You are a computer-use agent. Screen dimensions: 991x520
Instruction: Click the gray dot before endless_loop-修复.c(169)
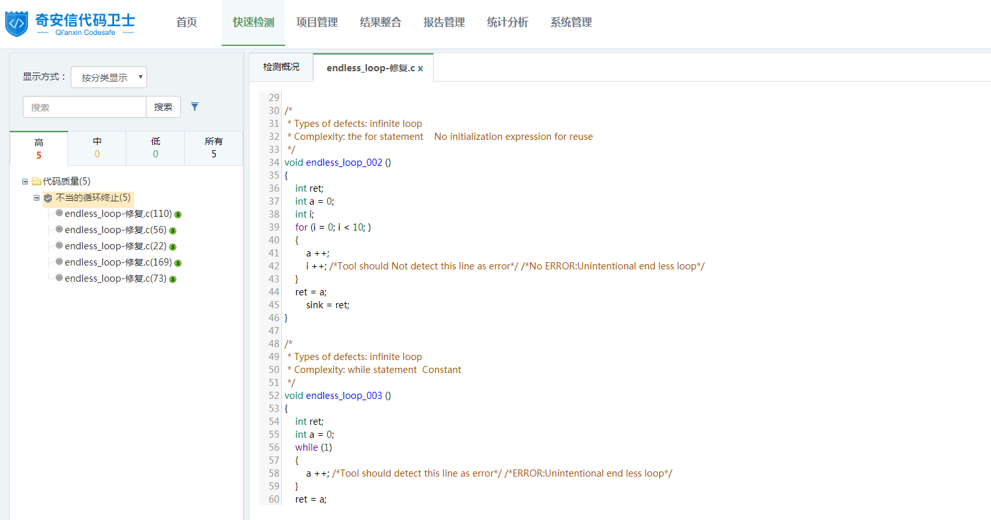(x=59, y=262)
